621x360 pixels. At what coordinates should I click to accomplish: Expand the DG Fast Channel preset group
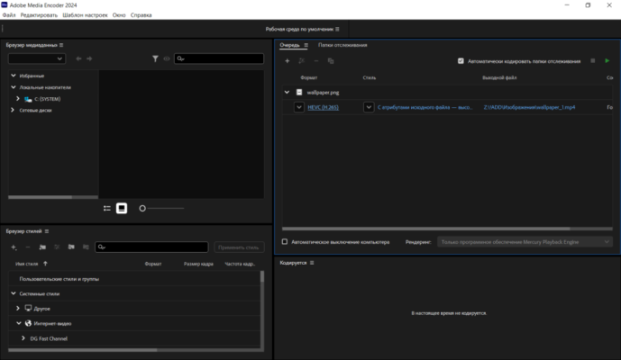tap(23, 338)
